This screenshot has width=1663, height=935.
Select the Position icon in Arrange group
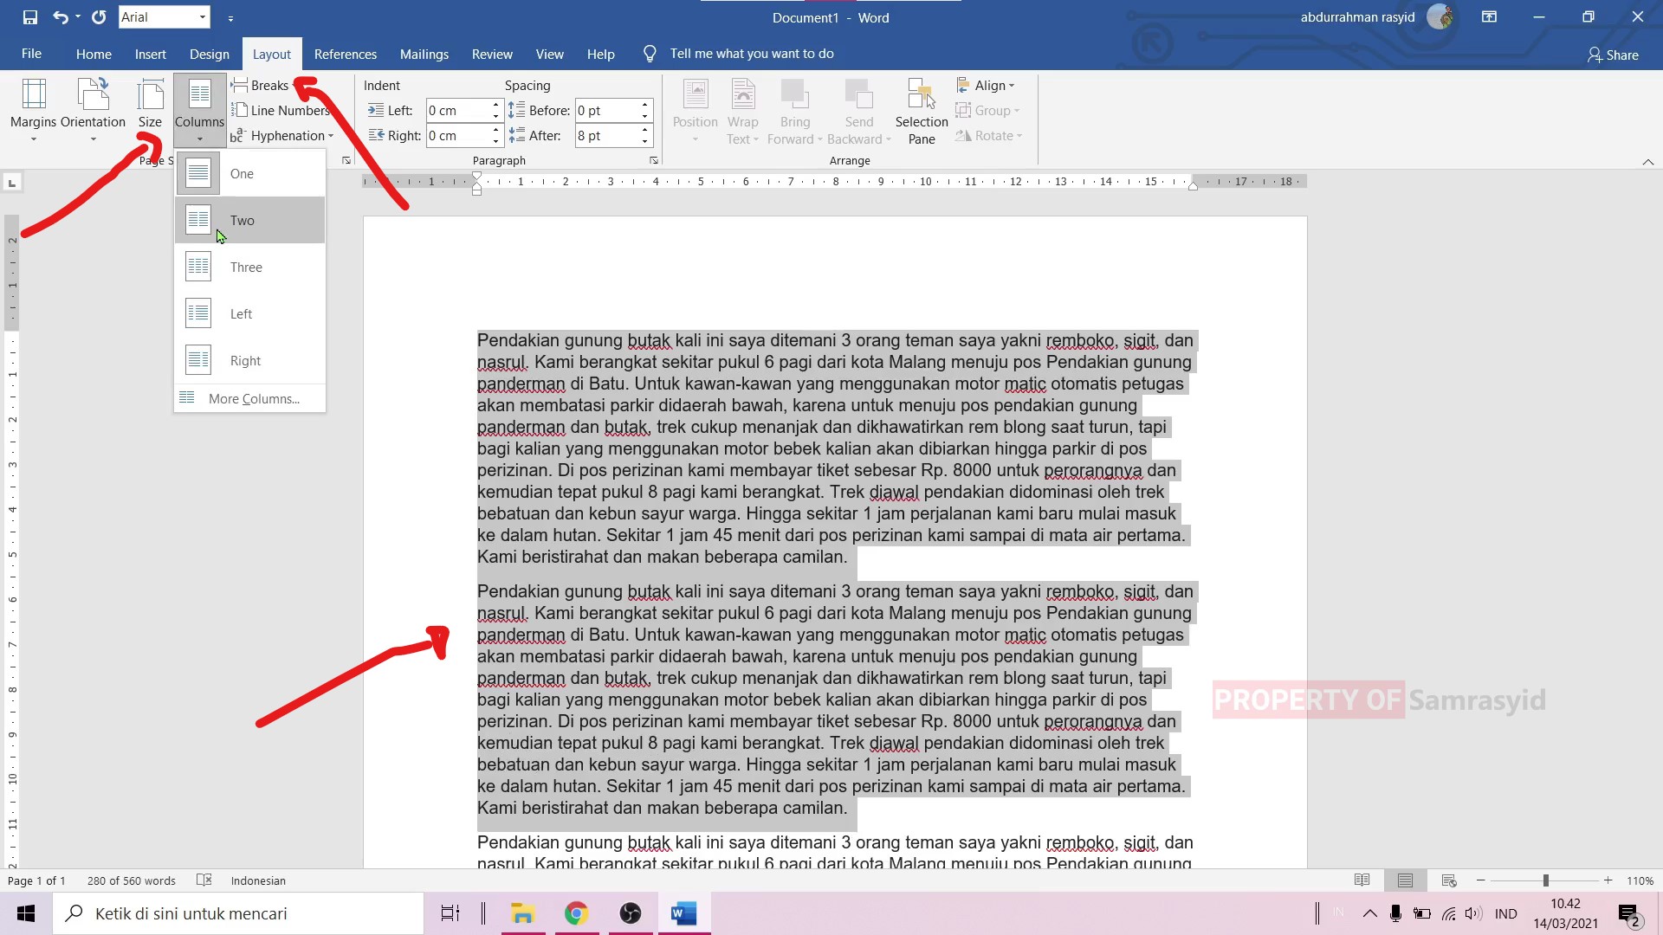(x=696, y=97)
